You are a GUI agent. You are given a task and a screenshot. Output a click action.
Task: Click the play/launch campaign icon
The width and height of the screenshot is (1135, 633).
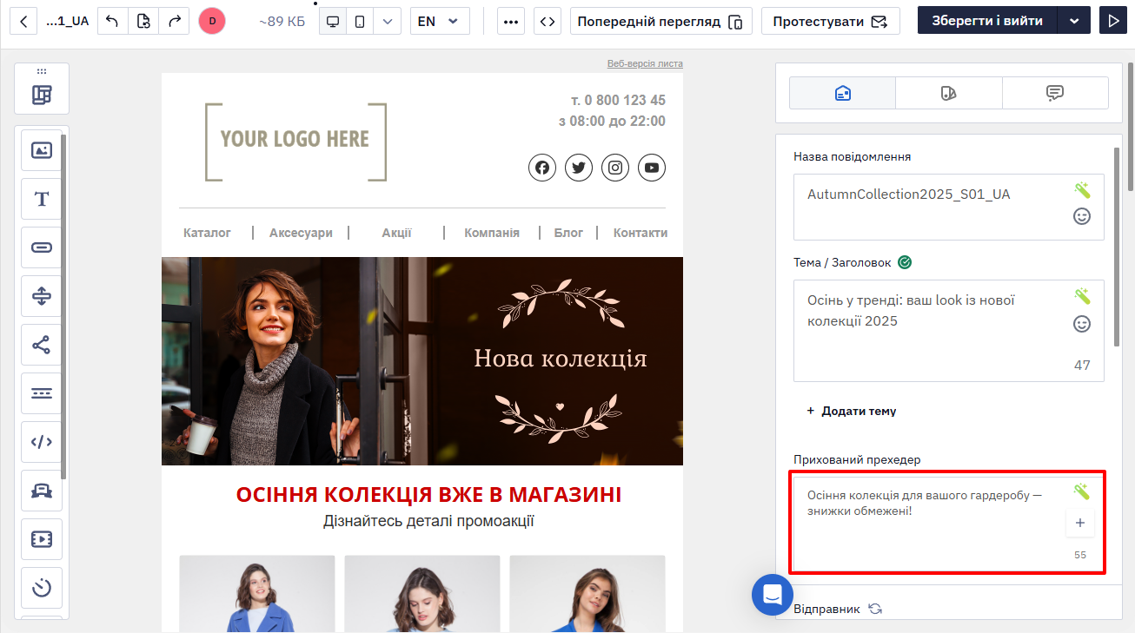coord(1112,21)
